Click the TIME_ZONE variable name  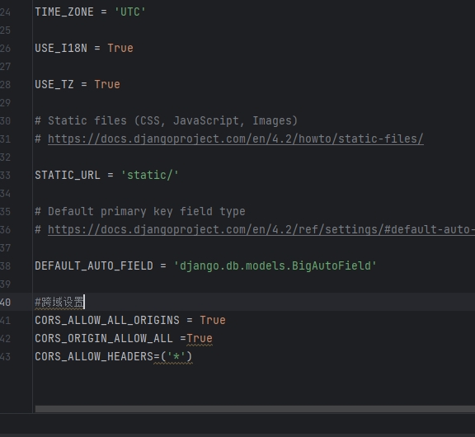(x=64, y=12)
